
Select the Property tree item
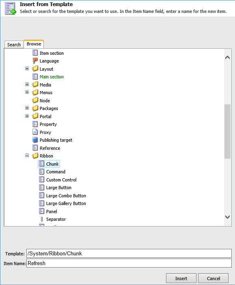48,124
